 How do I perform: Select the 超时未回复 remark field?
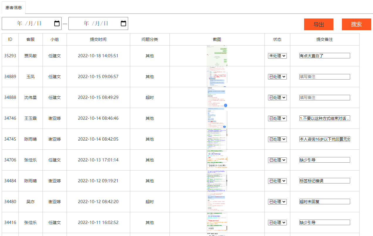pyautogui.click(x=325, y=202)
